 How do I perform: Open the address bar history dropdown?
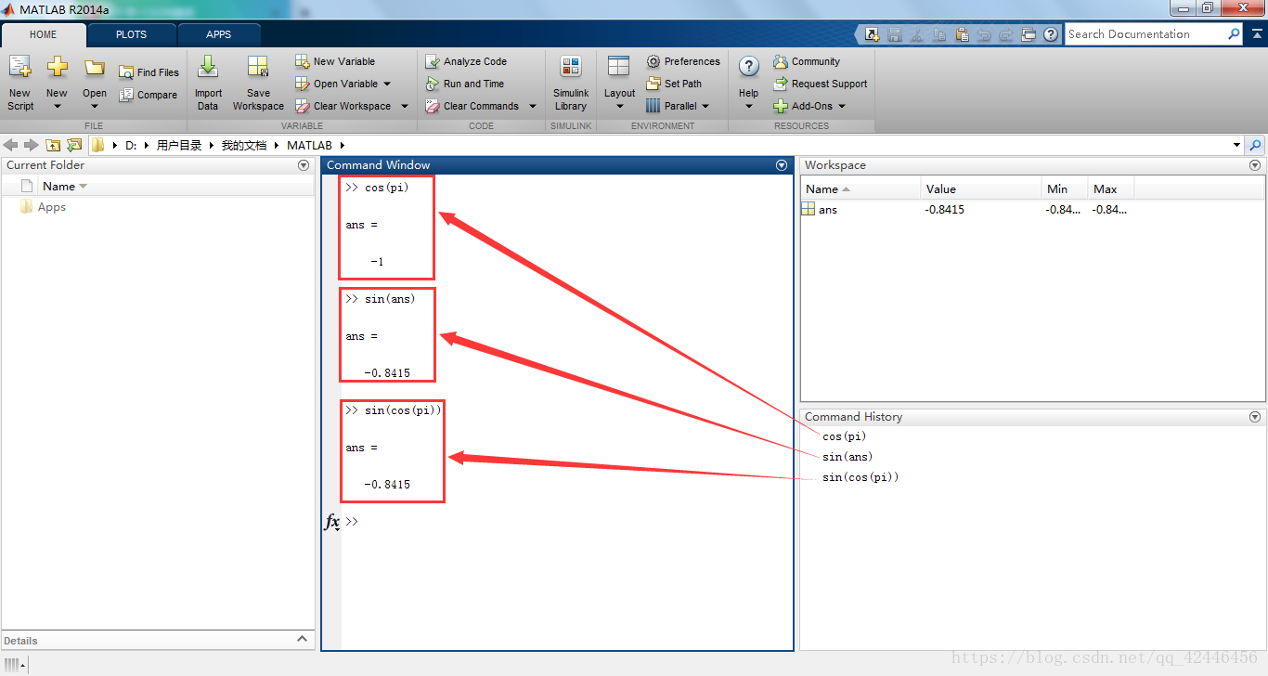pos(1236,145)
